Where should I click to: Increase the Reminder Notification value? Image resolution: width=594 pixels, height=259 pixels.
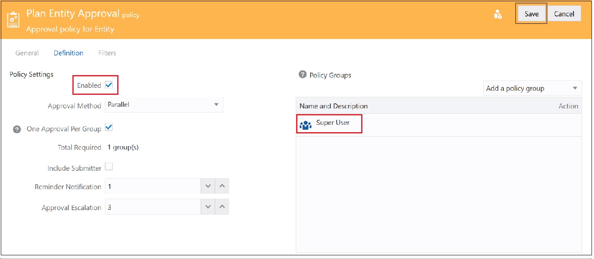pyautogui.click(x=222, y=186)
